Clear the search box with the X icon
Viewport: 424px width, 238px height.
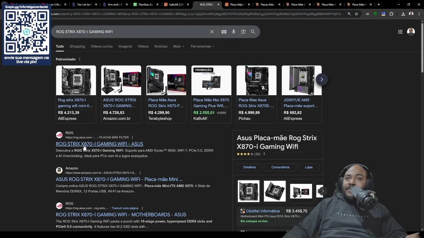(212, 32)
